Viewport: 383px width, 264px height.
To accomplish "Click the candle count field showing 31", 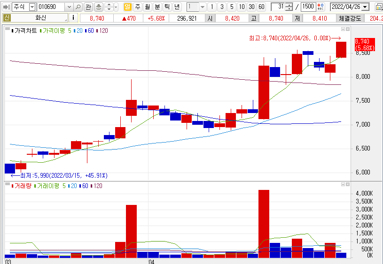I will [278, 7].
